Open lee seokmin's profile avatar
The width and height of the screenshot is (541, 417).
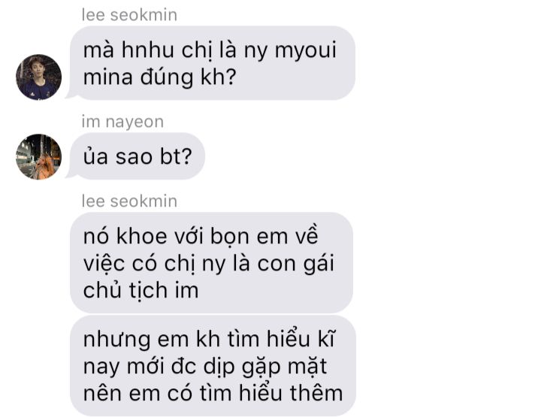(x=38, y=77)
